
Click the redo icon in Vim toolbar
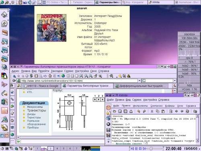pyautogui.click(x=144, y=111)
